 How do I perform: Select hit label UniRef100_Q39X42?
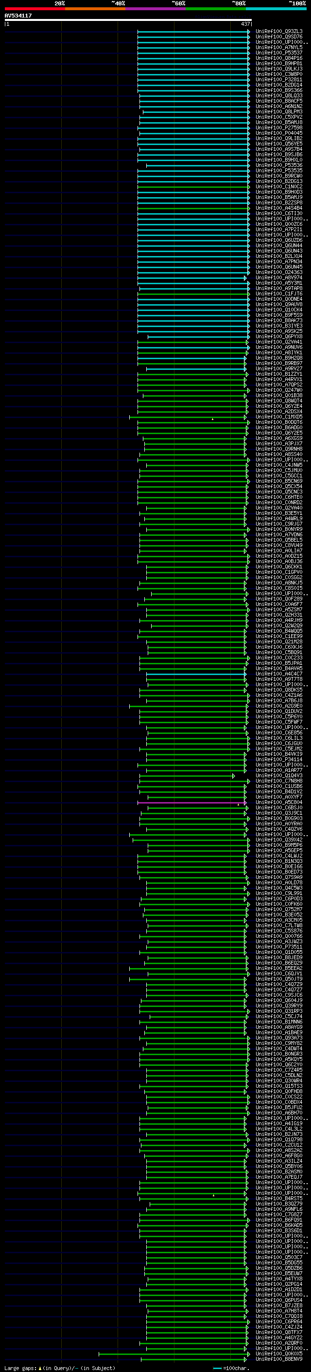(x=278, y=840)
